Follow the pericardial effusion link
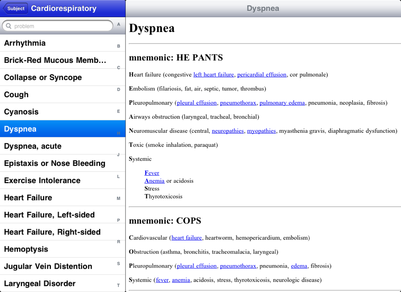This screenshot has width=401, height=292. pos(261,74)
